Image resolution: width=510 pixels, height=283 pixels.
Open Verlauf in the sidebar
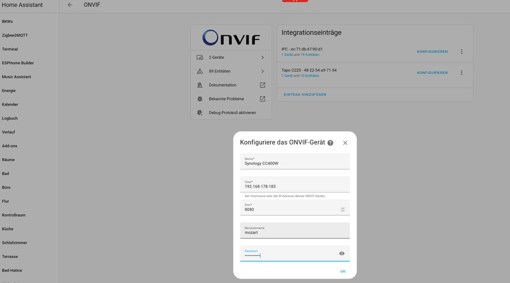(9, 132)
